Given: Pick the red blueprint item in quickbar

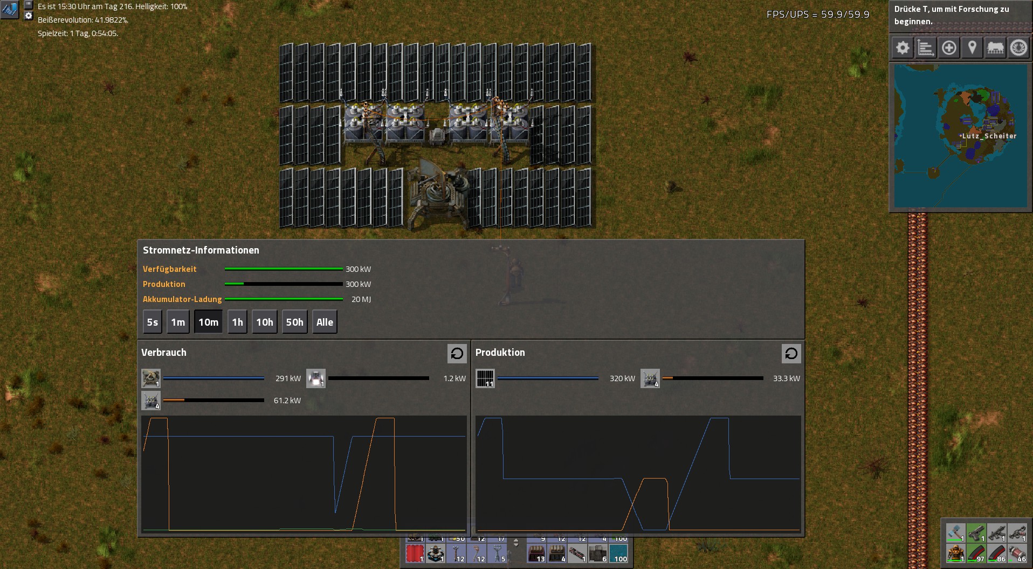Looking at the screenshot, I should coord(415,553).
